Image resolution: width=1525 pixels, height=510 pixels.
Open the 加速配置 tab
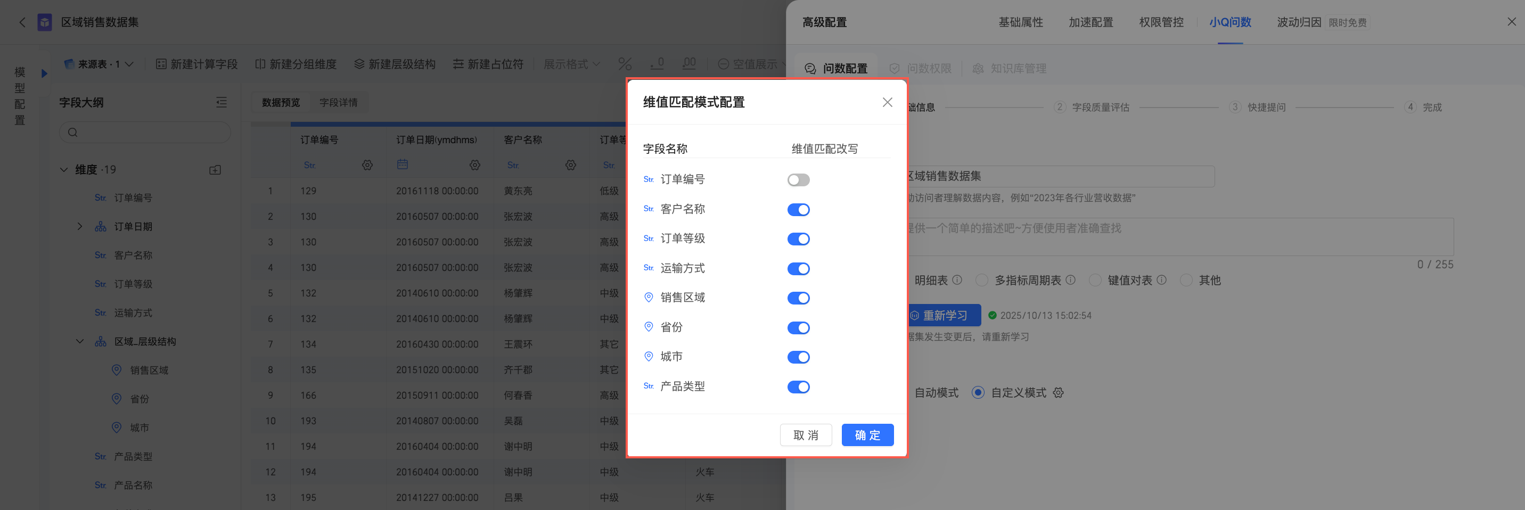click(1091, 22)
